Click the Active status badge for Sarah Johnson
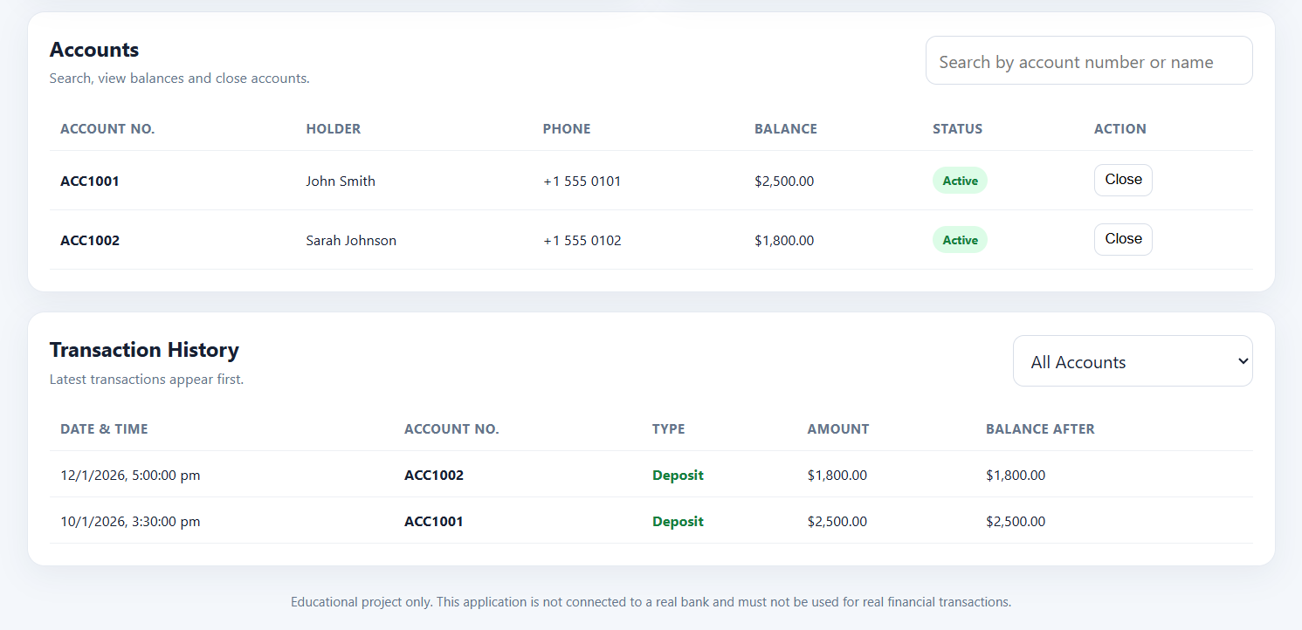The image size is (1302, 630). (x=960, y=240)
